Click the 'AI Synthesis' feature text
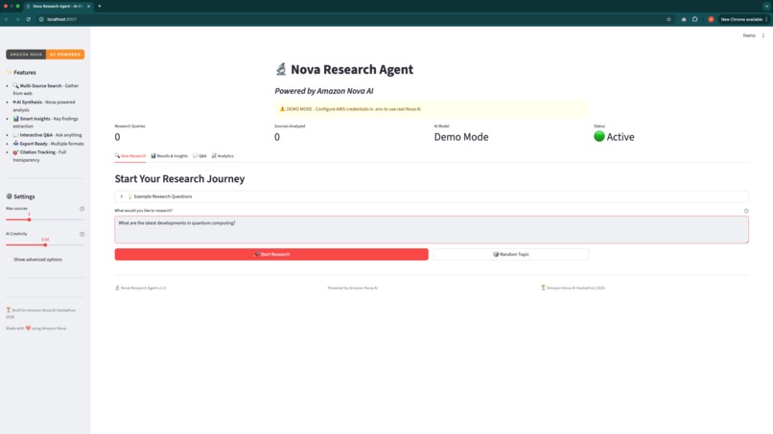773x434 pixels. pyautogui.click(x=30, y=102)
